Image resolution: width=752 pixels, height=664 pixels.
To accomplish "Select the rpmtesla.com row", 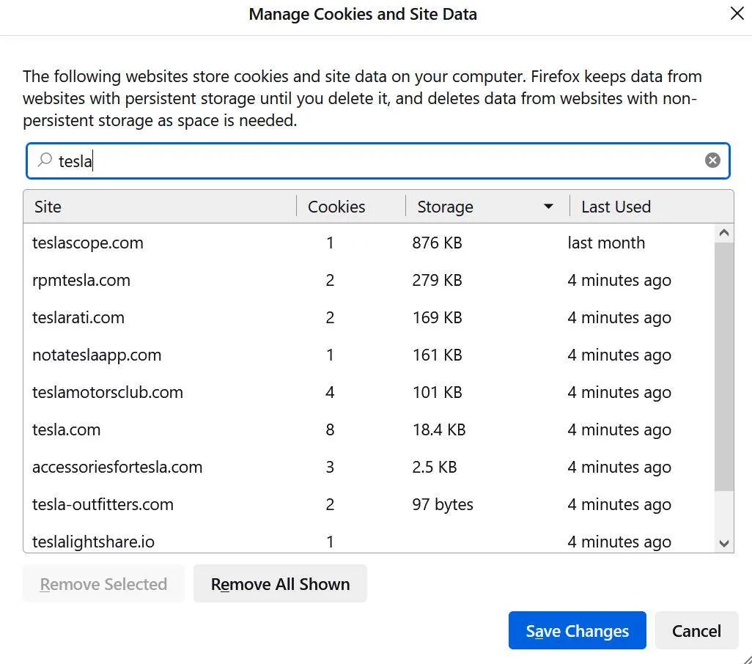I will click(369, 280).
